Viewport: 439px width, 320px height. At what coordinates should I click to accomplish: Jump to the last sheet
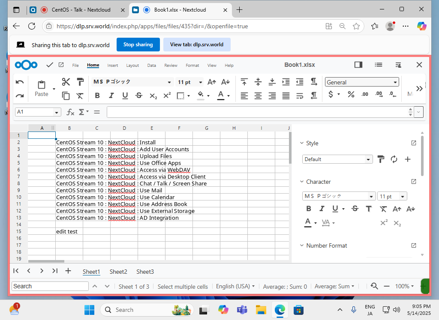click(55, 271)
